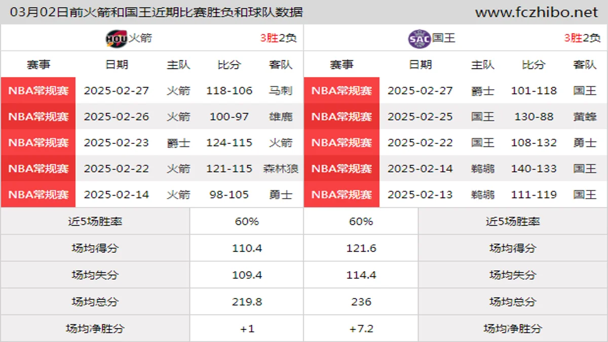
Task: Select the Kings team name 国王 header
Action: (x=444, y=38)
